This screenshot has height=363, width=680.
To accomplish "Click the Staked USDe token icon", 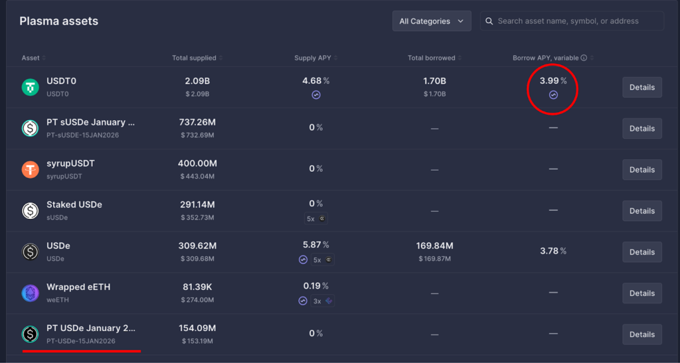I will pyautogui.click(x=31, y=211).
